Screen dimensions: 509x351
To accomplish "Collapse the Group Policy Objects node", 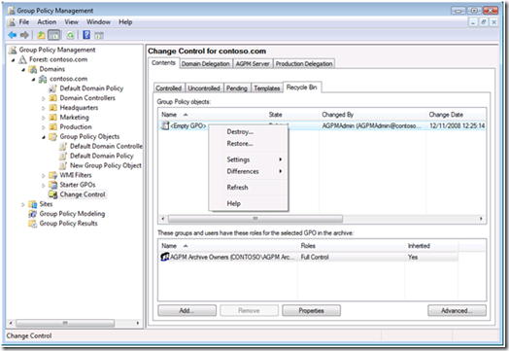I will (44, 137).
